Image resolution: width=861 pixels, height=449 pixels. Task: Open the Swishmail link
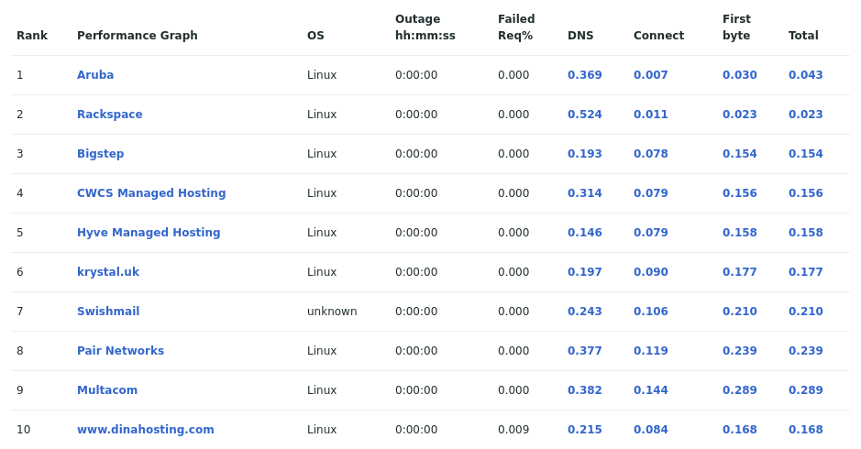[107, 312]
